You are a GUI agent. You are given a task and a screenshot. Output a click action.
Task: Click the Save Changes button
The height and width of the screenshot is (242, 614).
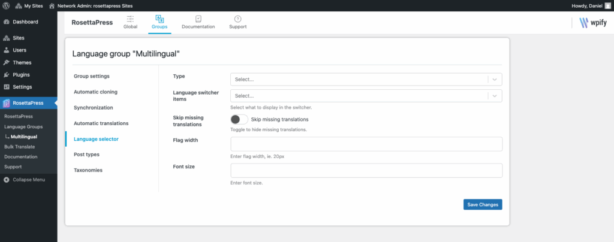pyautogui.click(x=483, y=204)
